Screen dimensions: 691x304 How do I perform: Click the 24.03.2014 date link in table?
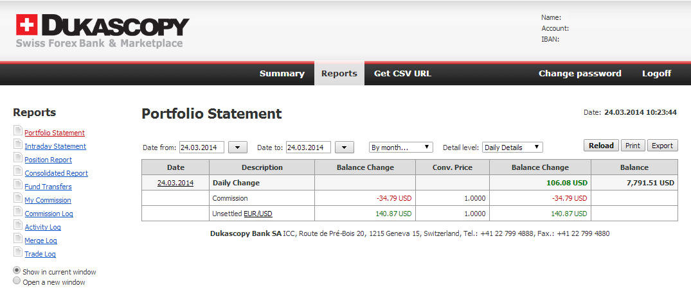[175, 183]
